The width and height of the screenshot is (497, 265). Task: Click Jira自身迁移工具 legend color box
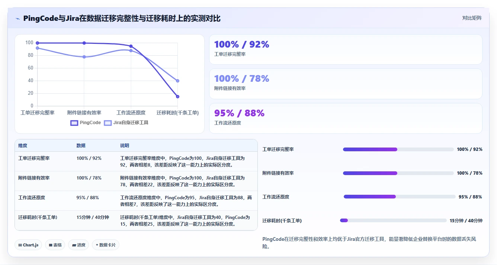(108, 123)
